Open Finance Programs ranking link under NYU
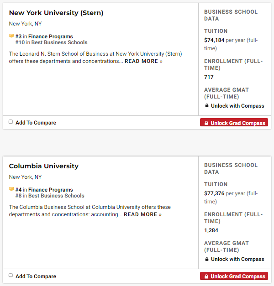The width and height of the screenshot is (274, 286). (50, 36)
